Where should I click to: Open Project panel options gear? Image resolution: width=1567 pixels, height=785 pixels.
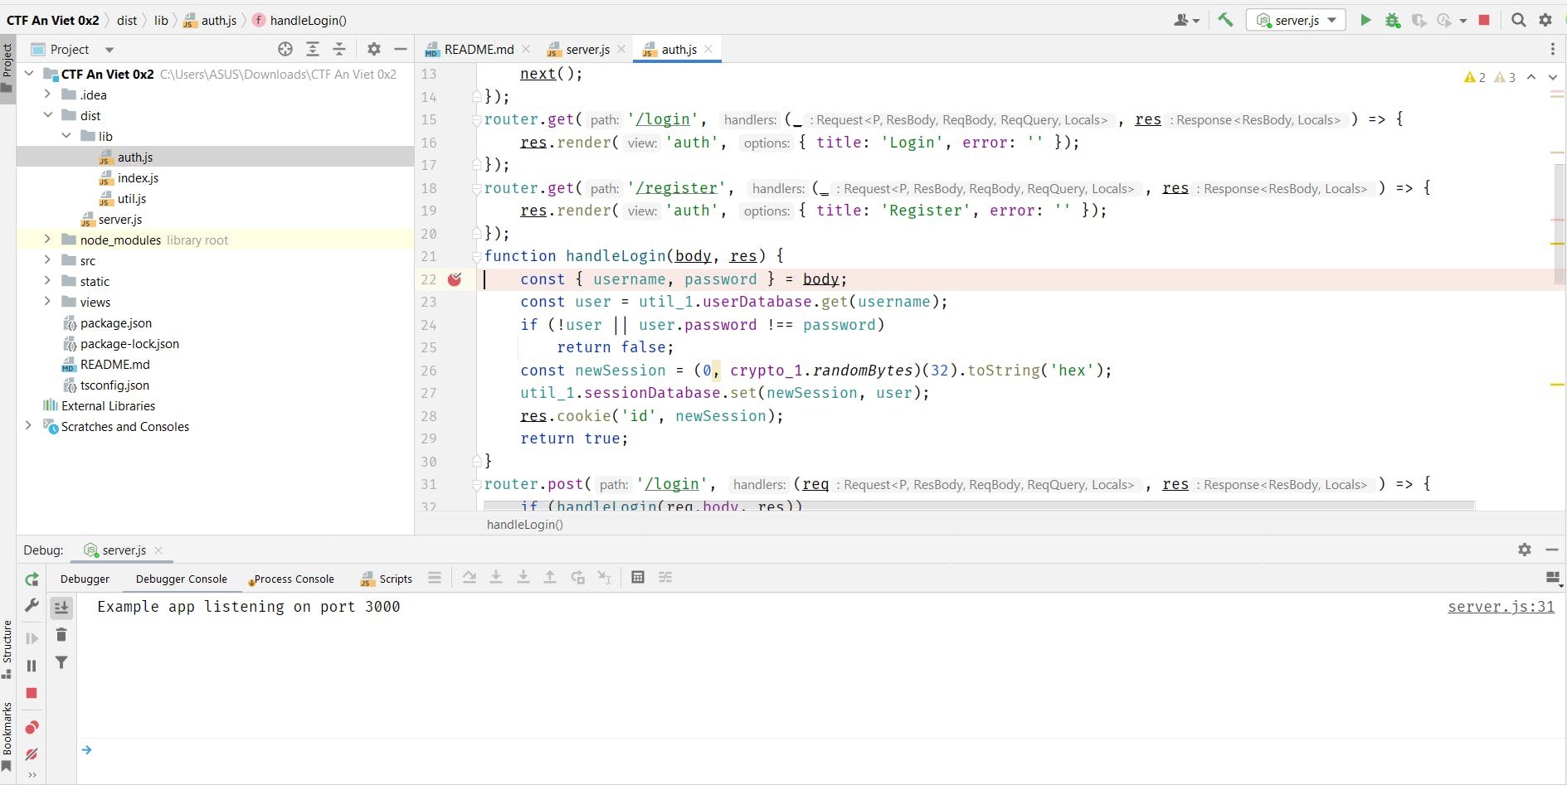pyautogui.click(x=374, y=49)
